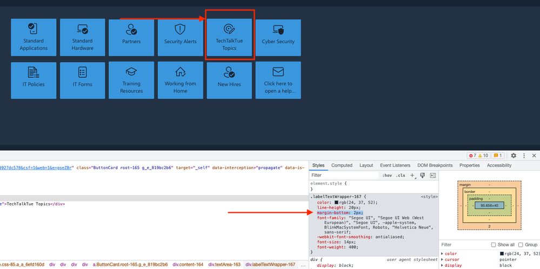Viewport: 540px width, 269px height.
Task: Click the class="ButtonCard root-165" attribute
Action: [125, 167]
